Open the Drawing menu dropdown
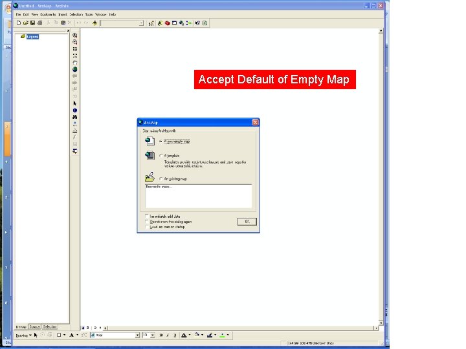 [23, 335]
